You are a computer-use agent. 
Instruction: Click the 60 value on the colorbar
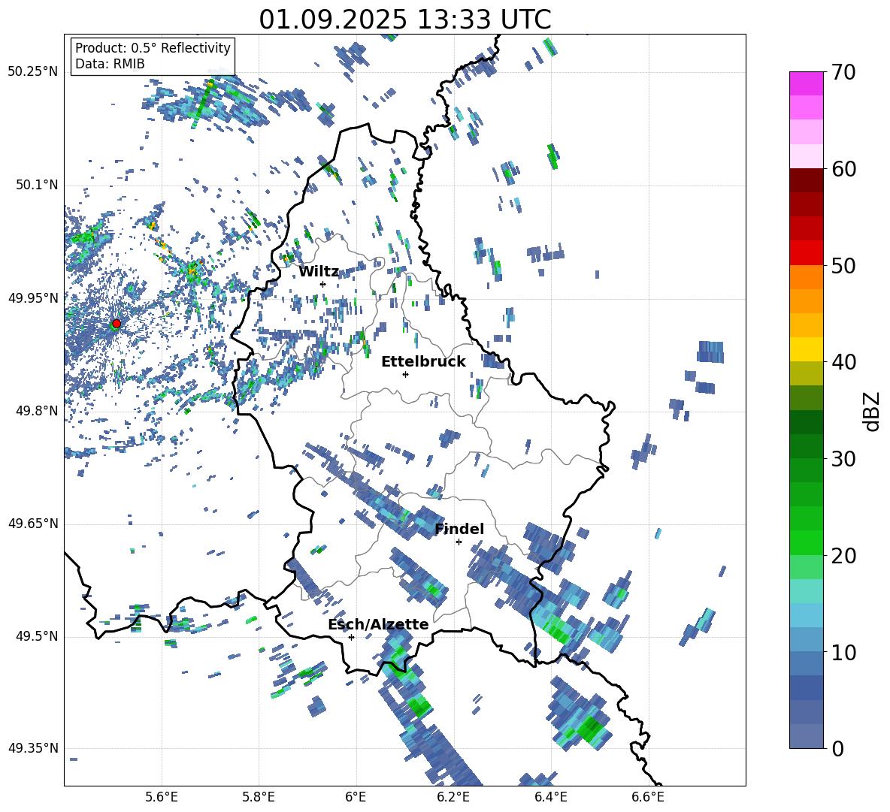tap(843, 169)
